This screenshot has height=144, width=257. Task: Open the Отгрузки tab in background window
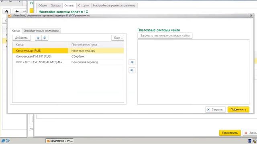tap(84, 5)
